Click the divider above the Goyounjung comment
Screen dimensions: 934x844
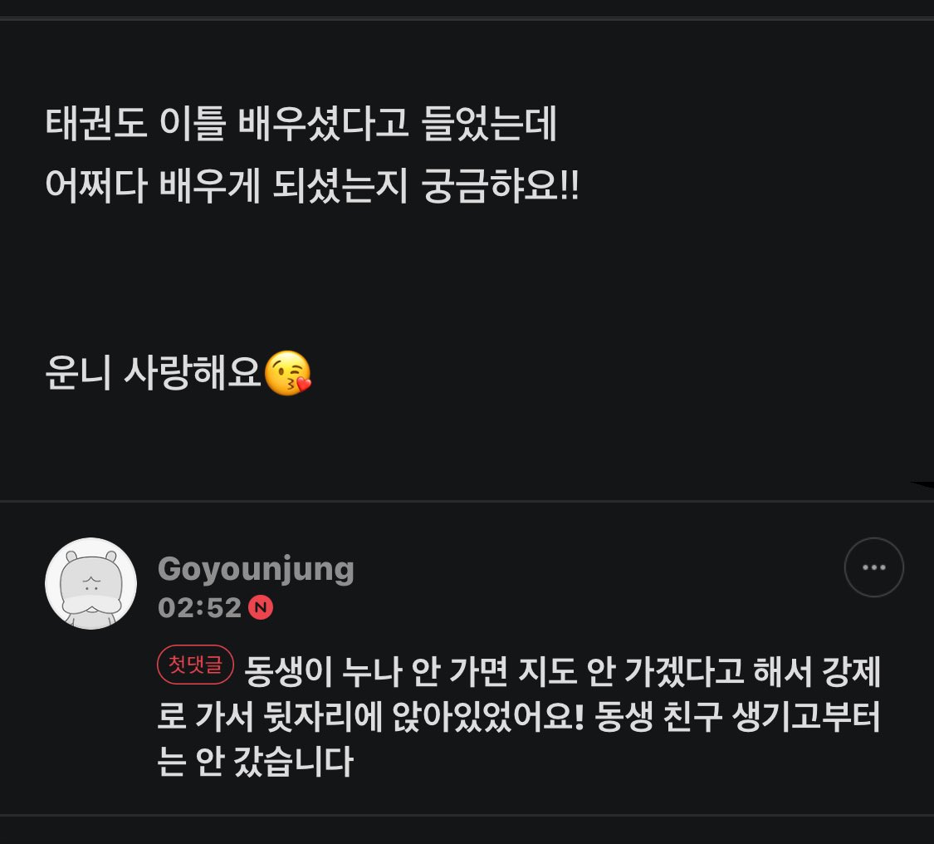coord(467,501)
